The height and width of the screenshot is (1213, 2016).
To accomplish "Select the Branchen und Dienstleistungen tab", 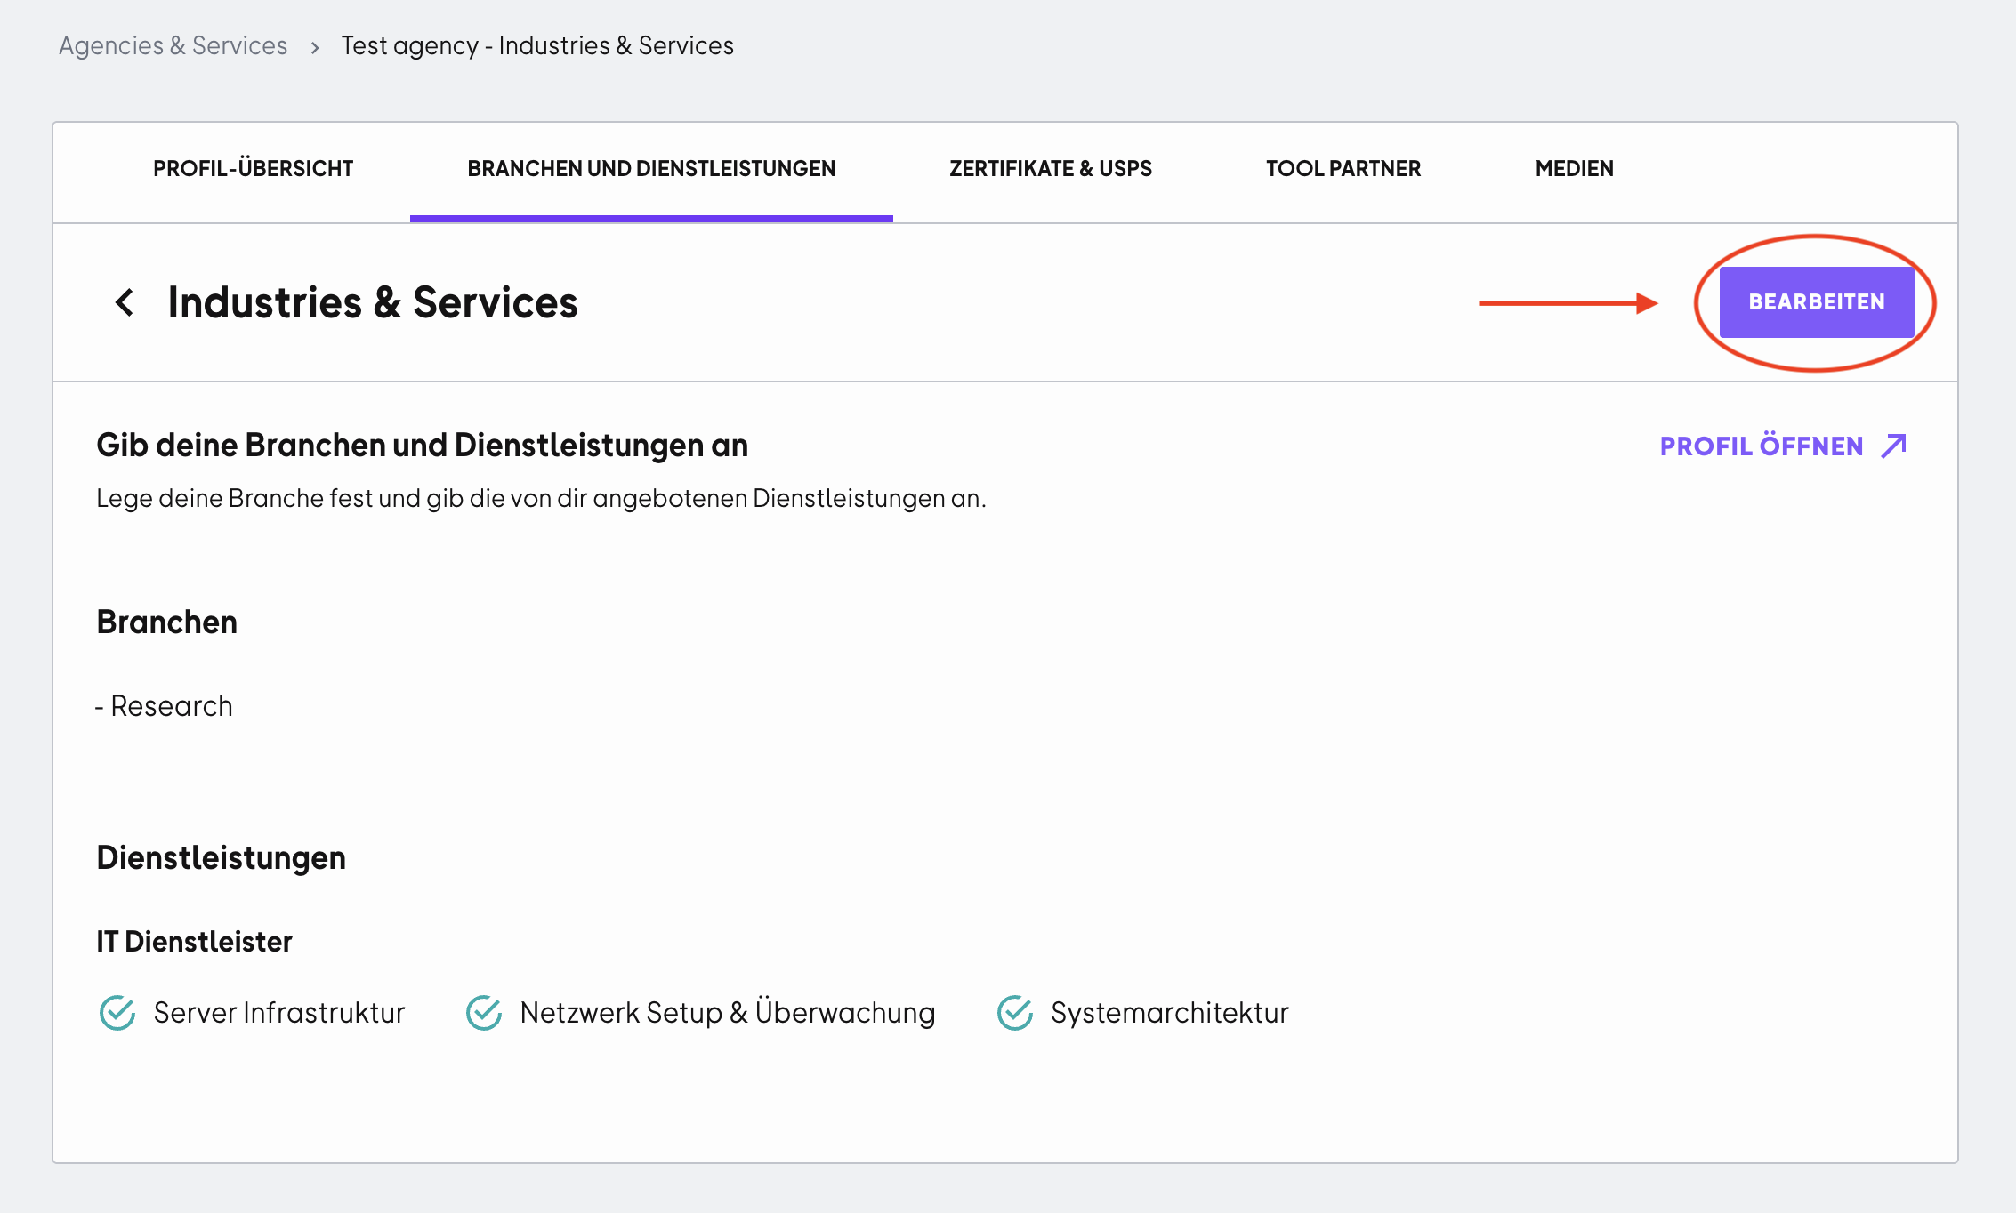I will pos(651,169).
